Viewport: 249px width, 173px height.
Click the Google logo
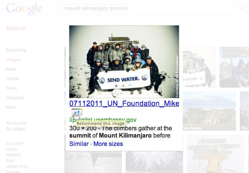point(24,9)
